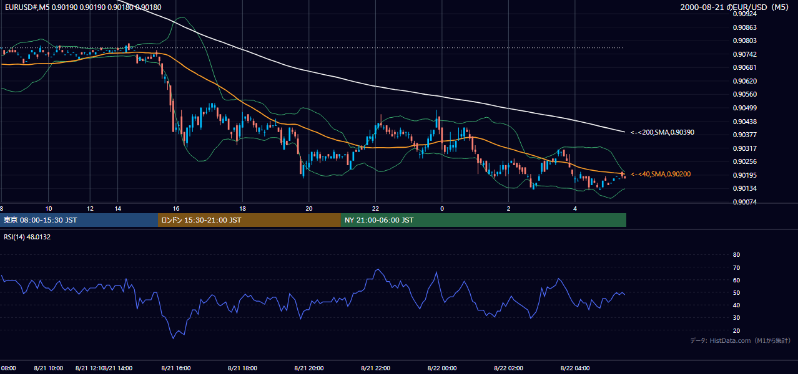Click hour label 18 under the price chart

click(242, 208)
